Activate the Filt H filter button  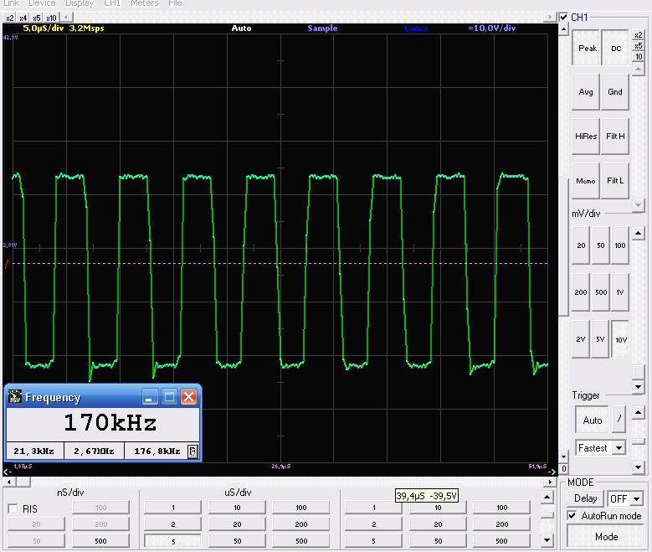click(x=615, y=137)
